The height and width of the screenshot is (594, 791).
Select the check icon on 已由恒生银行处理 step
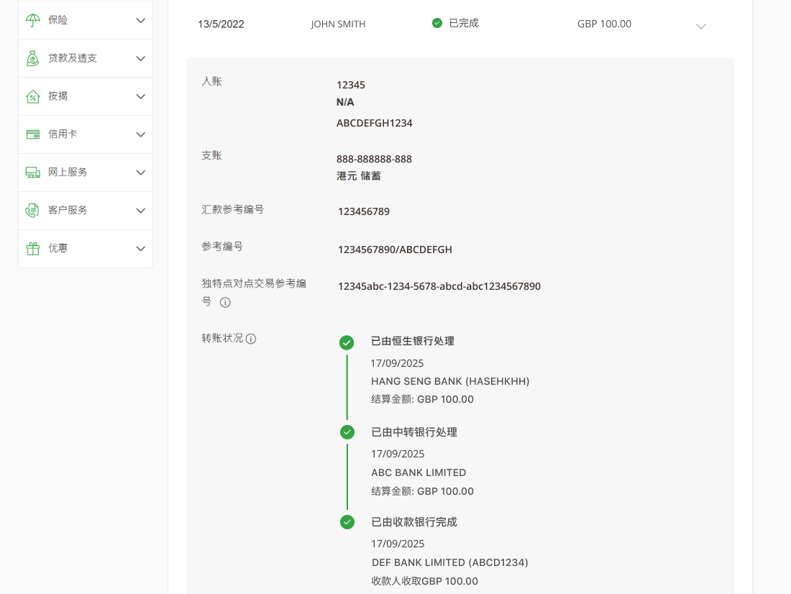pyautogui.click(x=347, y=343)
